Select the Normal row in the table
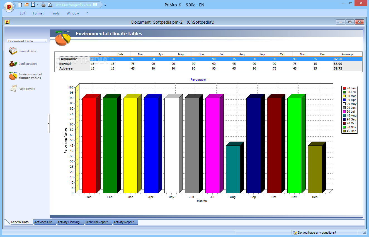Viewport: 369px width, 237px height. 208,64
